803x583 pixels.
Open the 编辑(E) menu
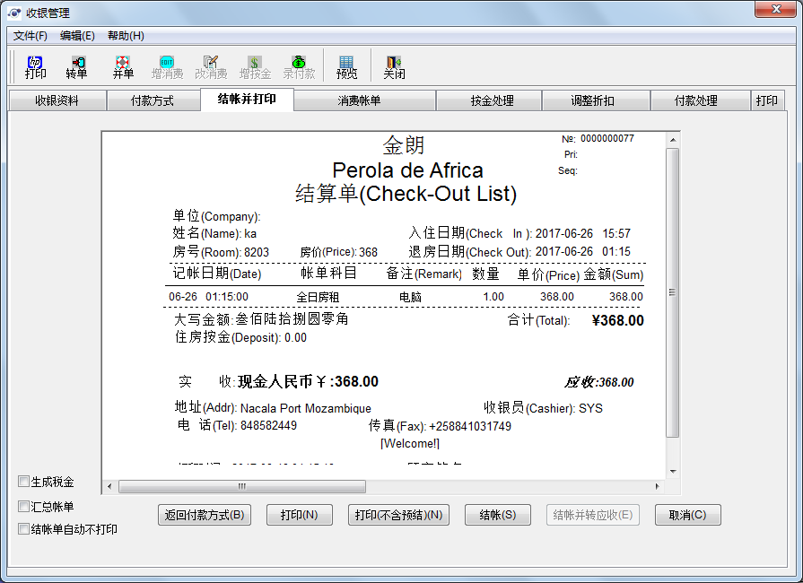tap(77, 36)
